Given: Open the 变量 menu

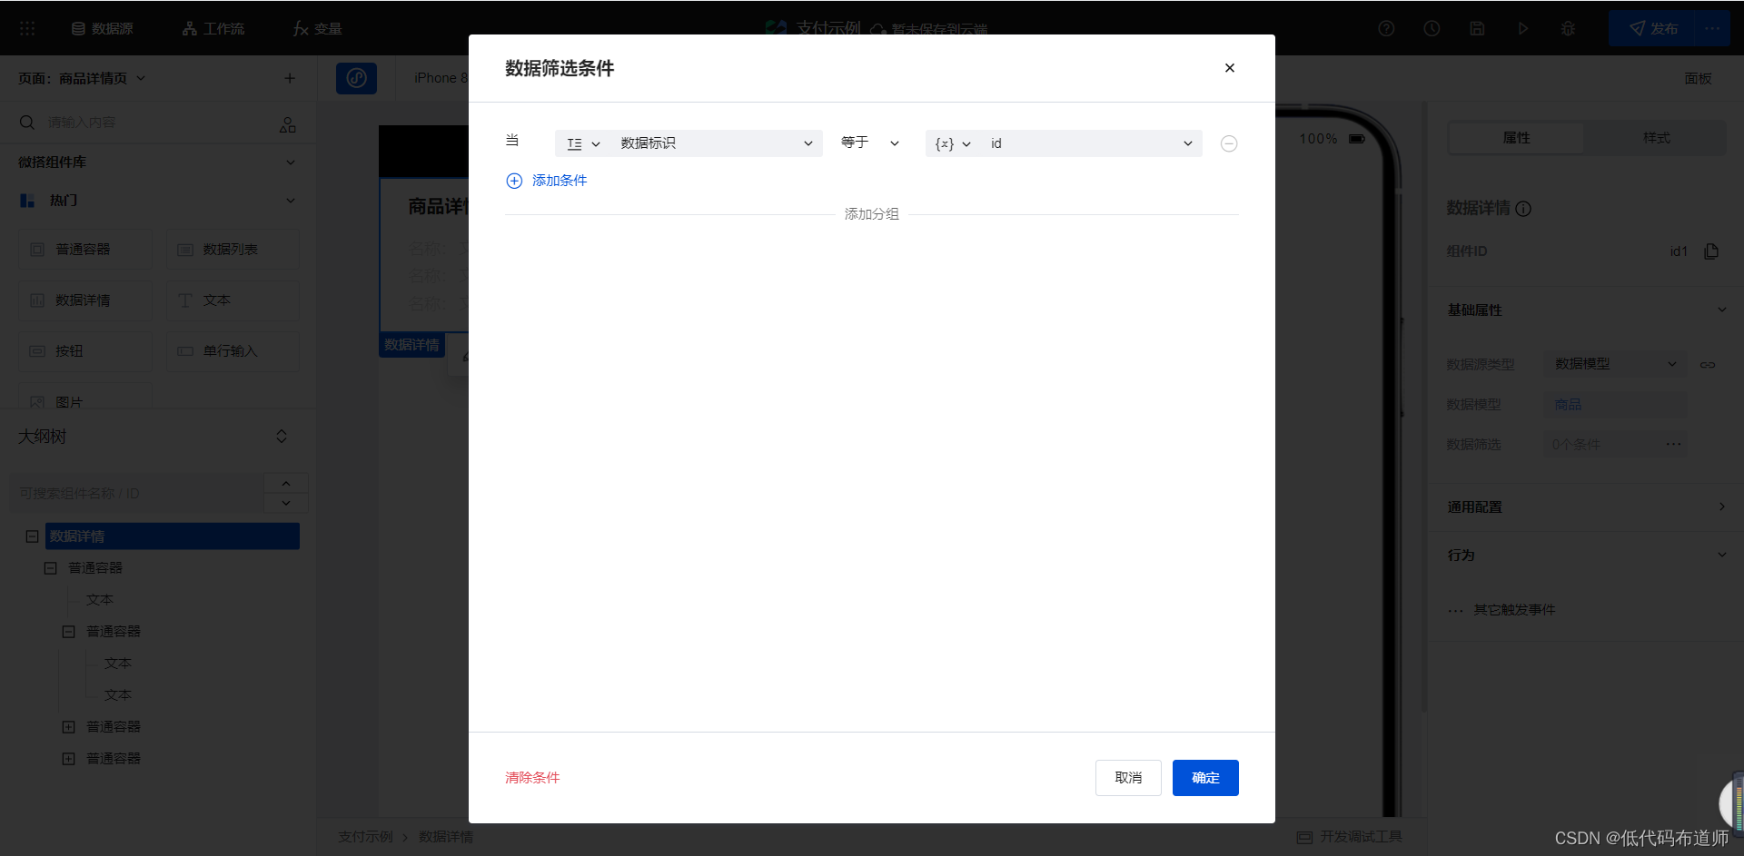Looking at the screenshot, I should click(317, 29).
